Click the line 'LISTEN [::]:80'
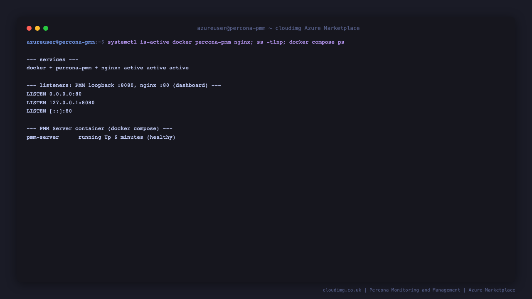This screenshot has height=299, width=532. [x=49, y=111]
